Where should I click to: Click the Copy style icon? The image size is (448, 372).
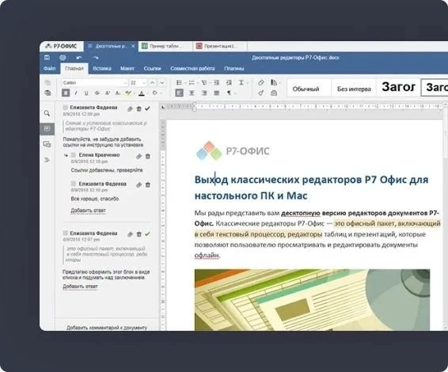(261, 93)
